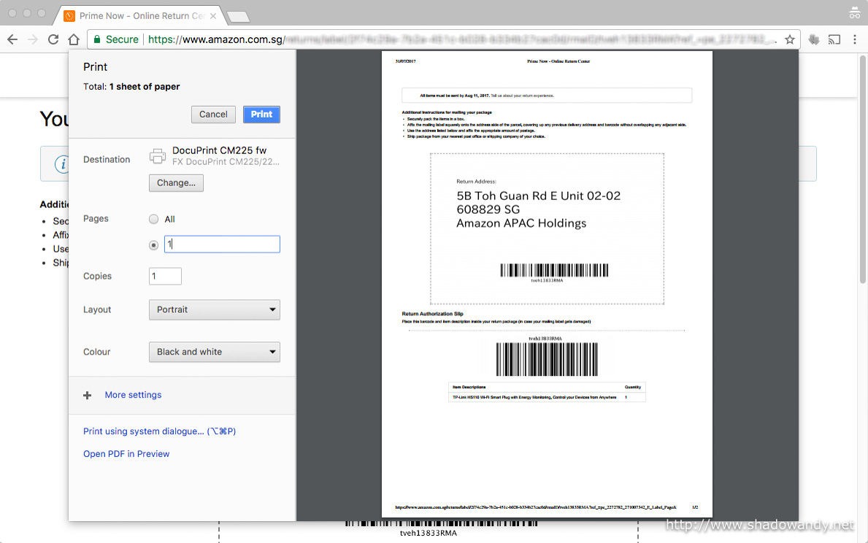Select the All pages radio button

pyautogui.click(x=153, y=219)
